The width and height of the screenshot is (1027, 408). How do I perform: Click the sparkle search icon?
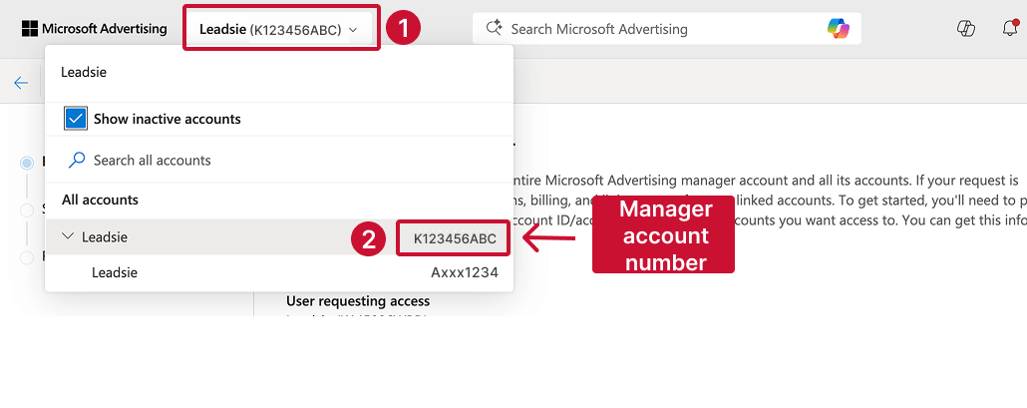(494, 28)
